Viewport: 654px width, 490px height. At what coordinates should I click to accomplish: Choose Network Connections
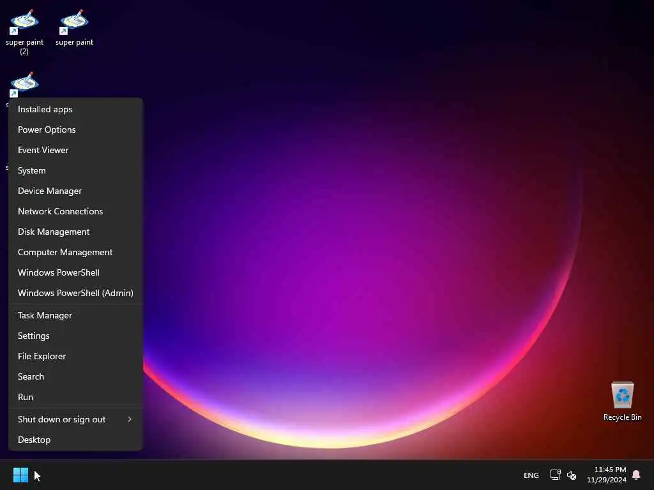[x=75, y=211]
